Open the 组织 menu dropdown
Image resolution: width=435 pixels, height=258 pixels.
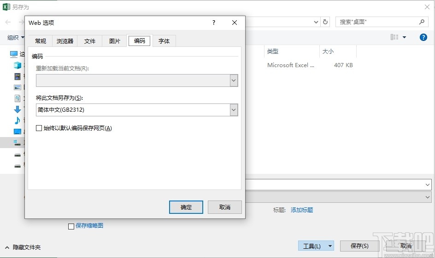click(16, 37)
